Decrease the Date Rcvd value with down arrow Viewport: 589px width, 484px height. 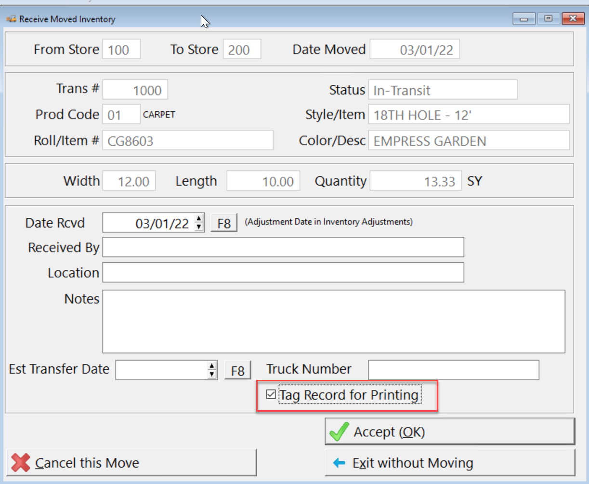coord(198,227)
